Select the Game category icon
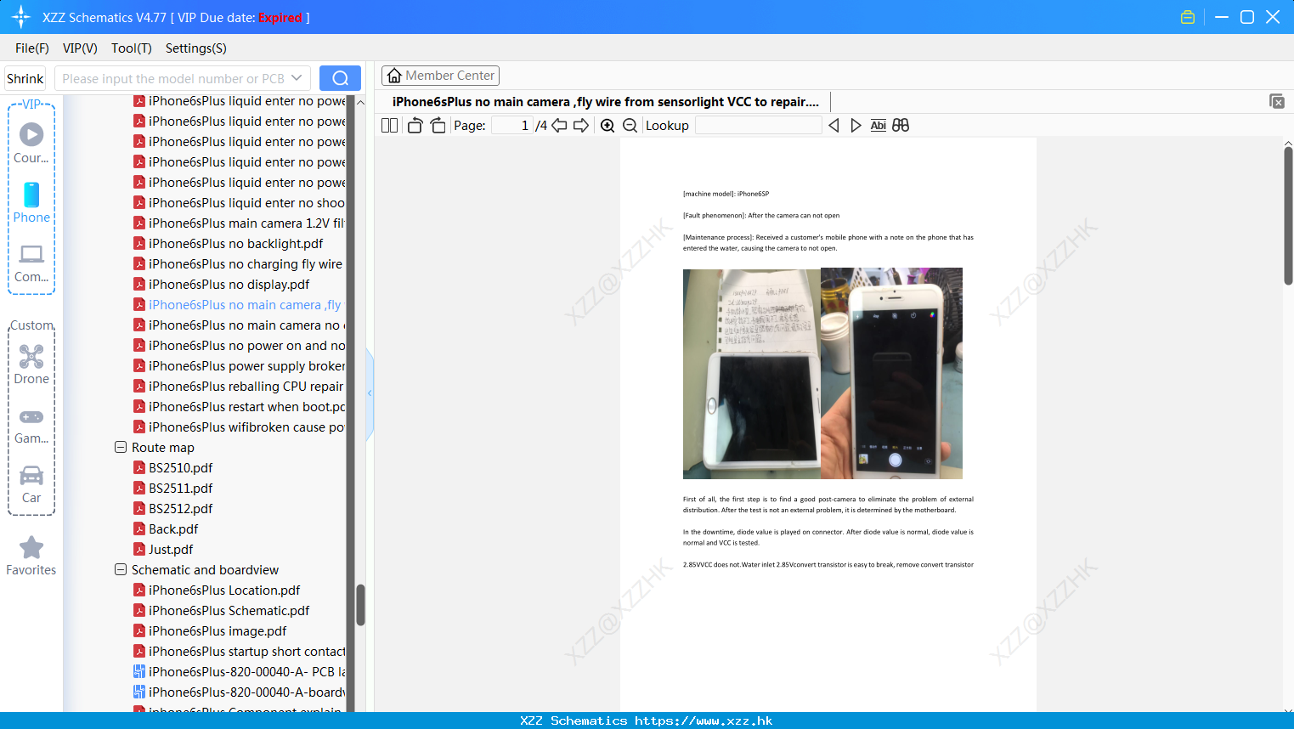Screen dimensions: 1294x729 (31, 416)
